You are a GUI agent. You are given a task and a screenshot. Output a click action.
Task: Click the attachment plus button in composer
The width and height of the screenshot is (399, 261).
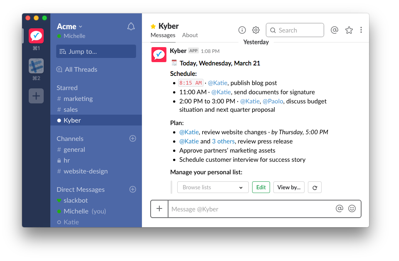coord(159,209)
